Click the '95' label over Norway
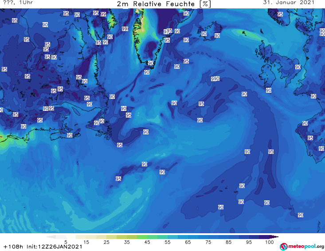The image size is (325, 251). point(280,14)
